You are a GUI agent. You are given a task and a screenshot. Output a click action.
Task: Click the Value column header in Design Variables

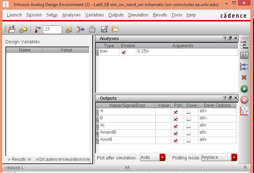66,50
